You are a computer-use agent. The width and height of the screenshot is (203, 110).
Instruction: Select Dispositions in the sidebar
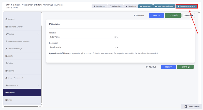pos(22,85)
